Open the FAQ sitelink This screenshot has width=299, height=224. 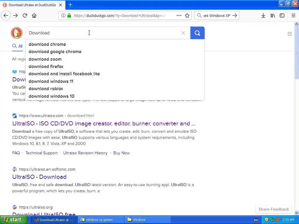16,153
